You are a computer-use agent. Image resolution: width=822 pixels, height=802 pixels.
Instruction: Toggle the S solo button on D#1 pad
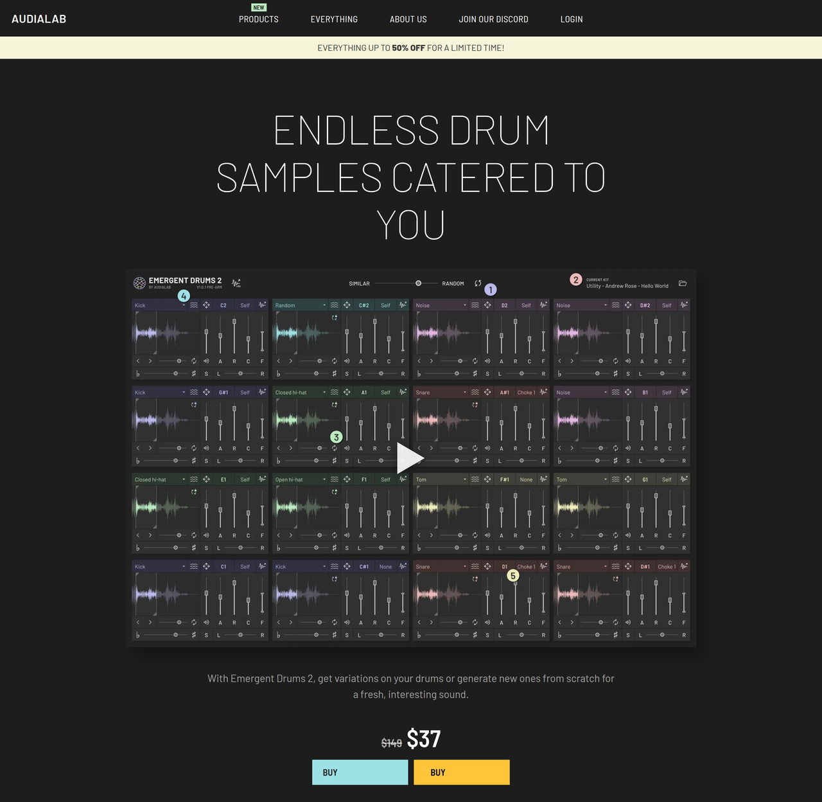click(628, 635)
